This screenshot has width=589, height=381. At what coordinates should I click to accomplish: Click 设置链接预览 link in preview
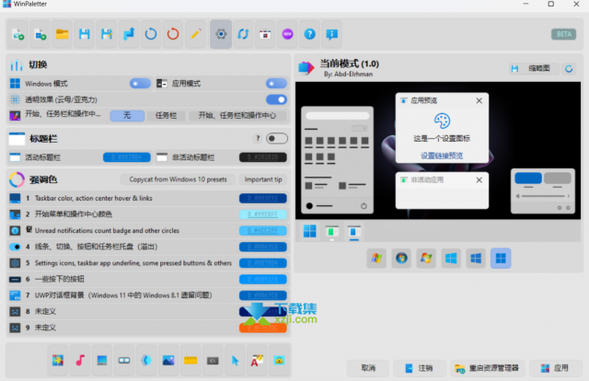coord(442,156)
